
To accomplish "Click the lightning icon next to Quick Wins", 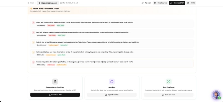I will [x=31, y=9].
